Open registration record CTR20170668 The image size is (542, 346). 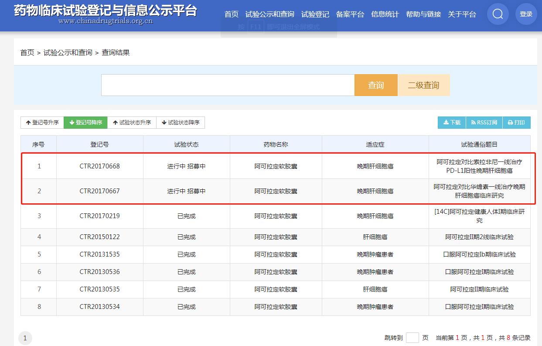tap(99, 166)
